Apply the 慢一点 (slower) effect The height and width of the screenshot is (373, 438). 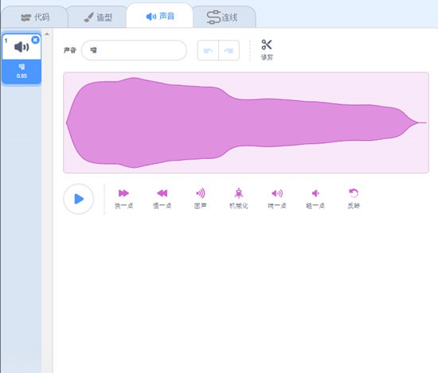162,198
